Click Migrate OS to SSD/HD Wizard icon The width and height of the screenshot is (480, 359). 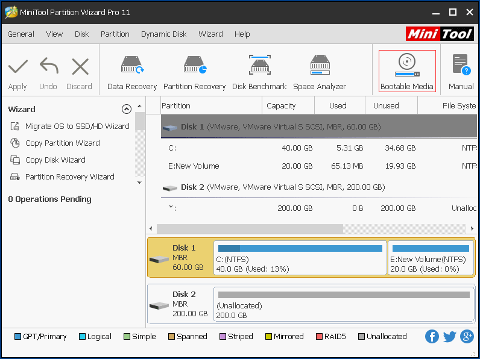click(x=14, y=126)
